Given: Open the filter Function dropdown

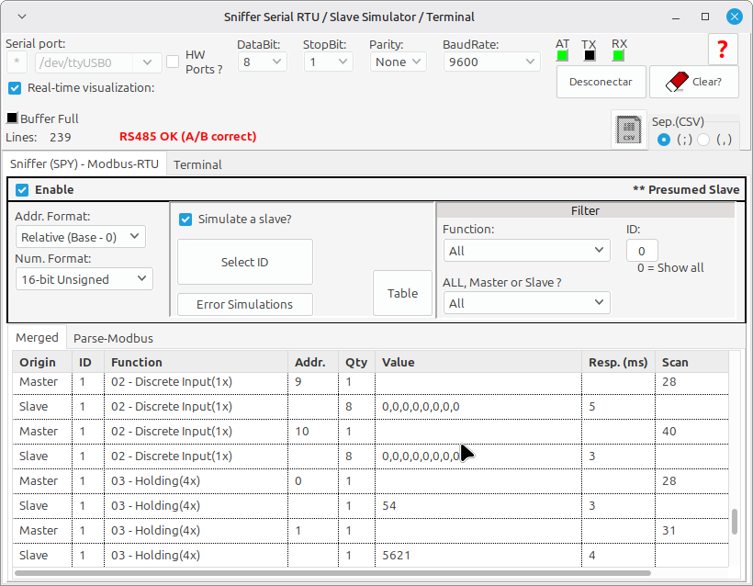Looking at the screenshot, I should (527, 251).
